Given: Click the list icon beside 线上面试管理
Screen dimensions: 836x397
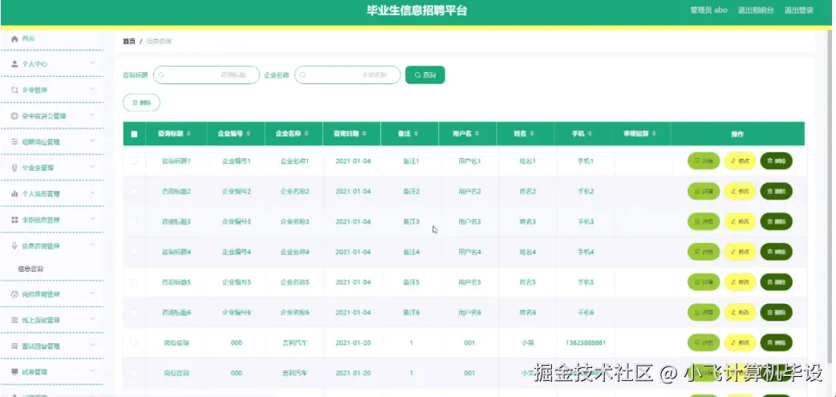Looking at the screenshot, I should [x=14, y=320].
